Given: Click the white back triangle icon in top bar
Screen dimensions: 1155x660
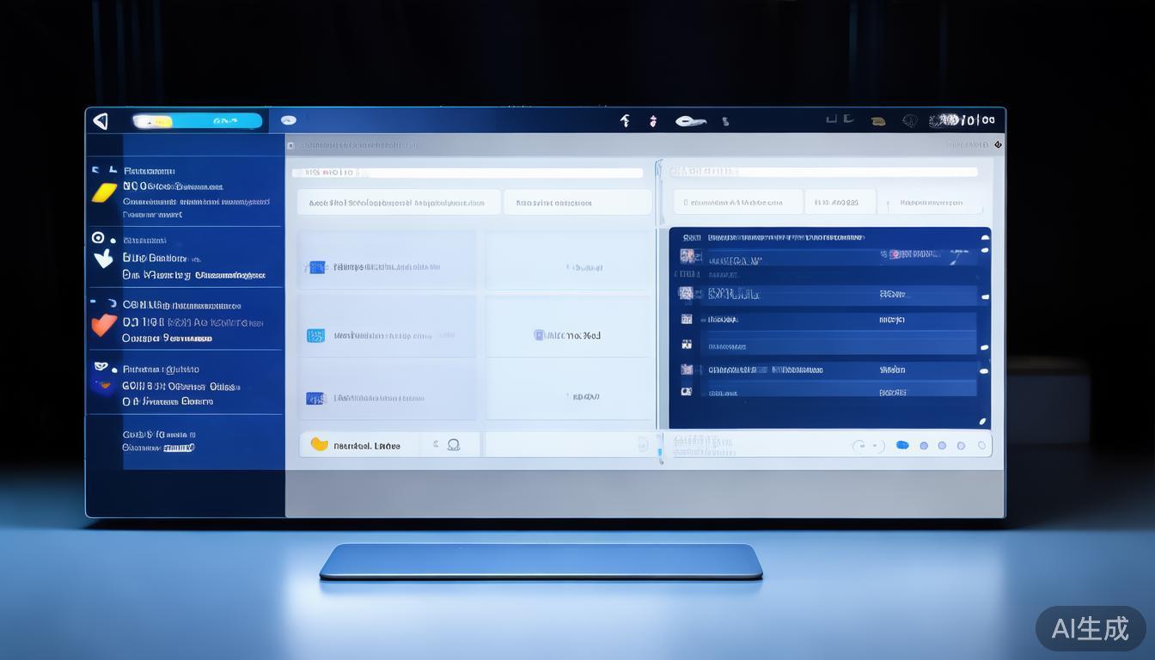Looking at the screenshot, I should click(x=101, y=121).
